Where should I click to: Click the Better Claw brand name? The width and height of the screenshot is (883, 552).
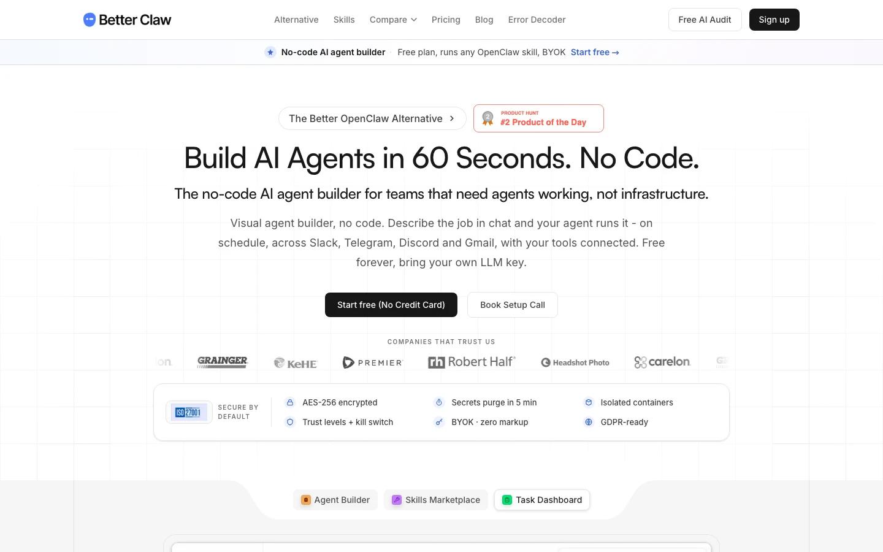coord(135,20)
